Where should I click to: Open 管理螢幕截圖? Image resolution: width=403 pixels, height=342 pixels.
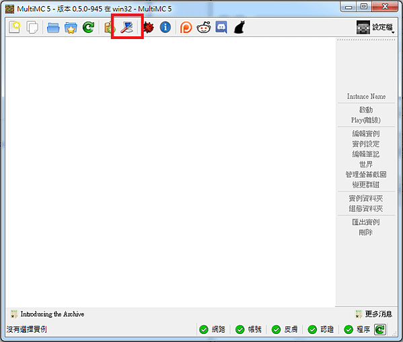pos(366,174)
